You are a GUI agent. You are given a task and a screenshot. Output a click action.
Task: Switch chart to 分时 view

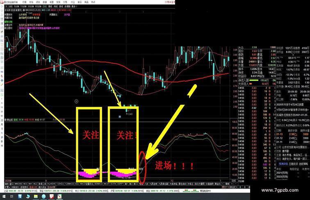[11, 6]
